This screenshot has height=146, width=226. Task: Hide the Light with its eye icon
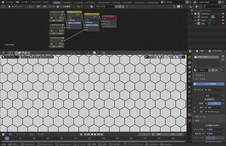tap(223, 20)
